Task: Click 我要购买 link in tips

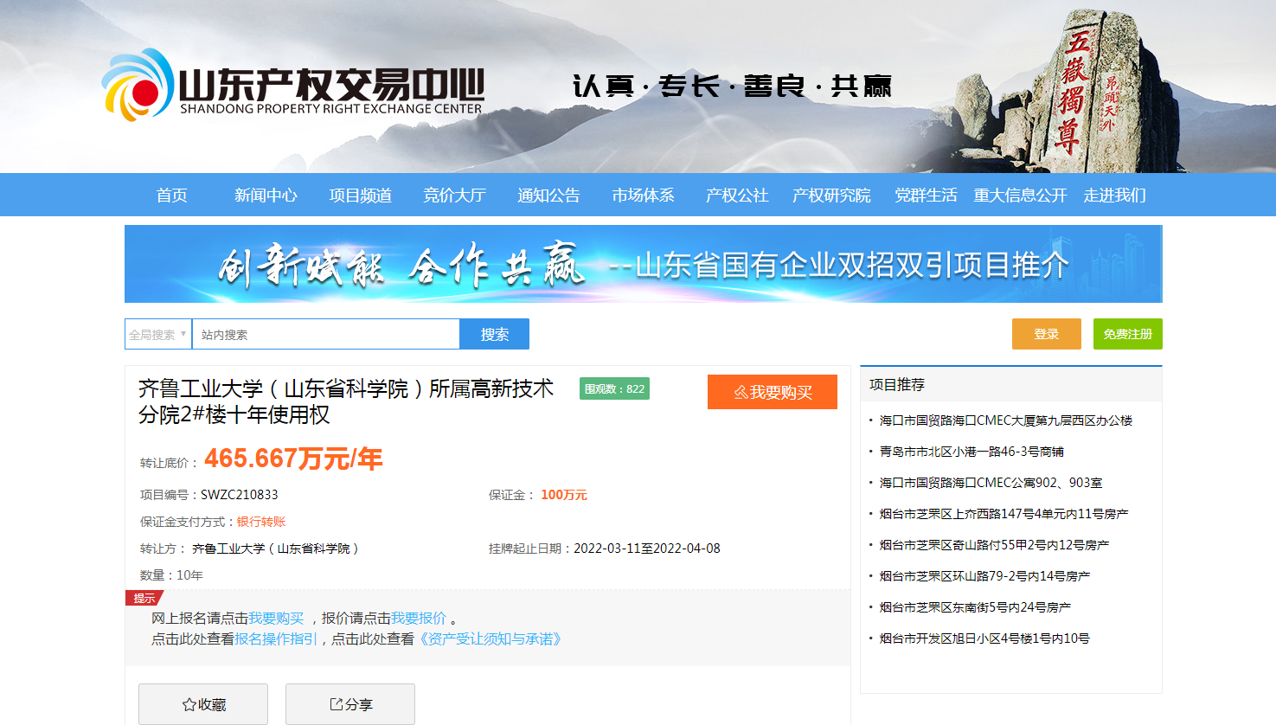Action: pyautogui.click(x=276, y=618)
